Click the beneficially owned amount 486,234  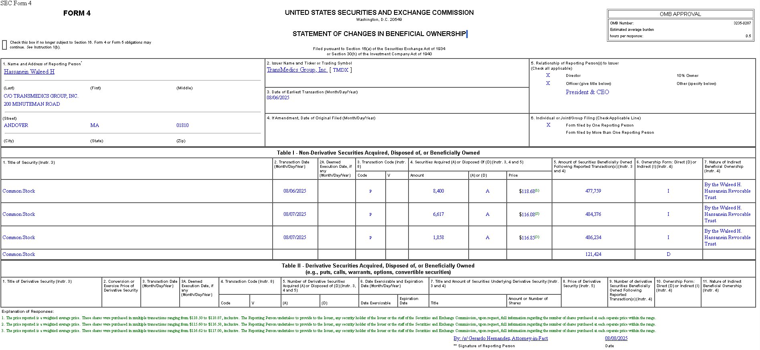(x=593, y=237)
